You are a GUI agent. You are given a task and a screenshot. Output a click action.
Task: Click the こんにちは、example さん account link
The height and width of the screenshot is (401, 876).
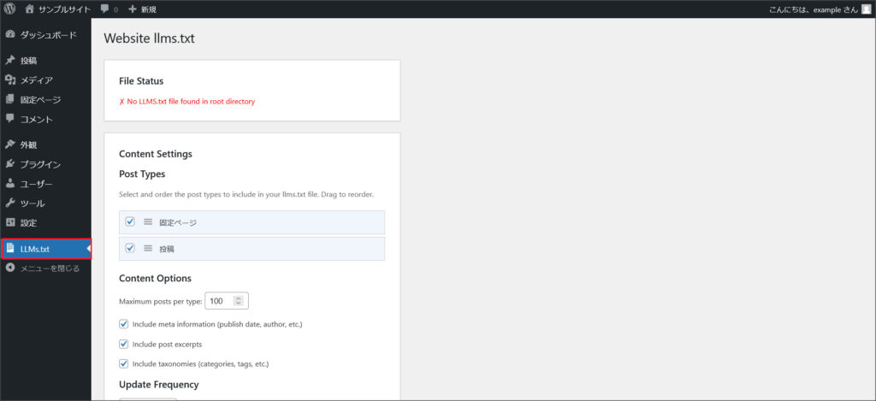812,9
